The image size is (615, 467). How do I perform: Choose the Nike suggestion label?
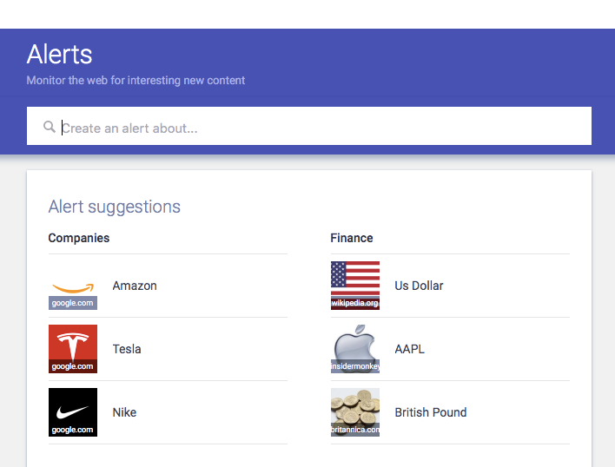pos(124,412)
